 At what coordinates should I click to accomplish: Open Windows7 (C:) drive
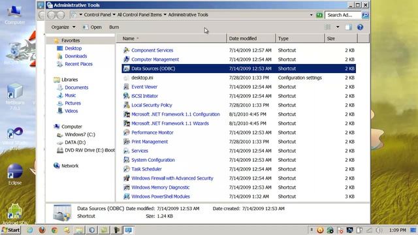(80, 134)
